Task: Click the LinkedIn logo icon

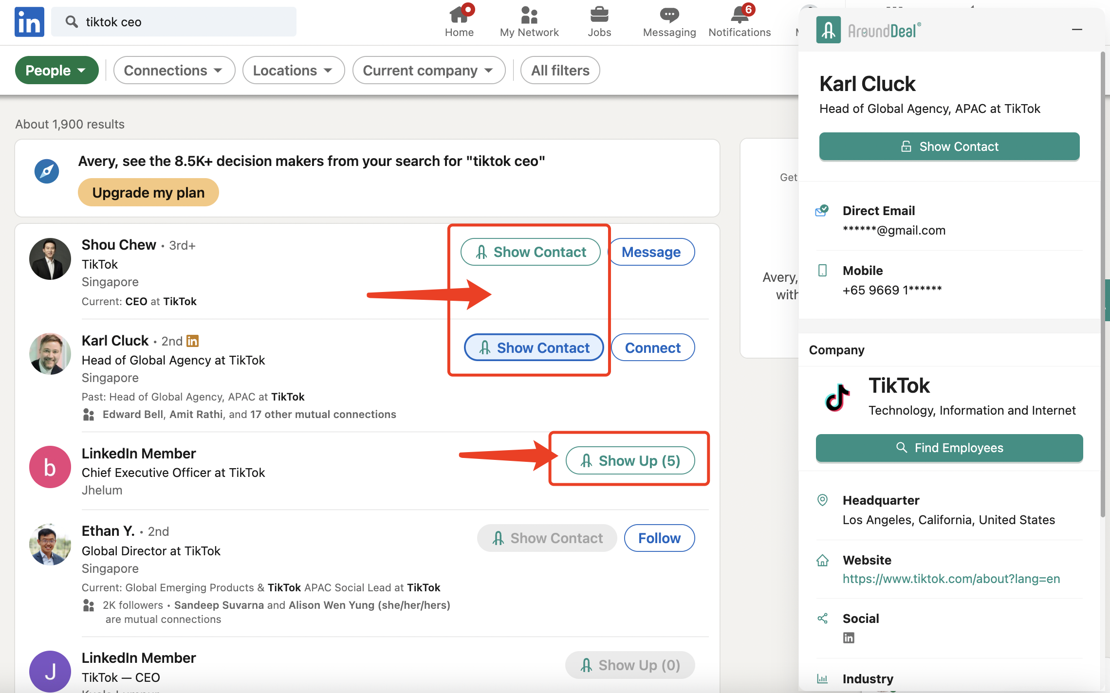Action: point(29,22)
